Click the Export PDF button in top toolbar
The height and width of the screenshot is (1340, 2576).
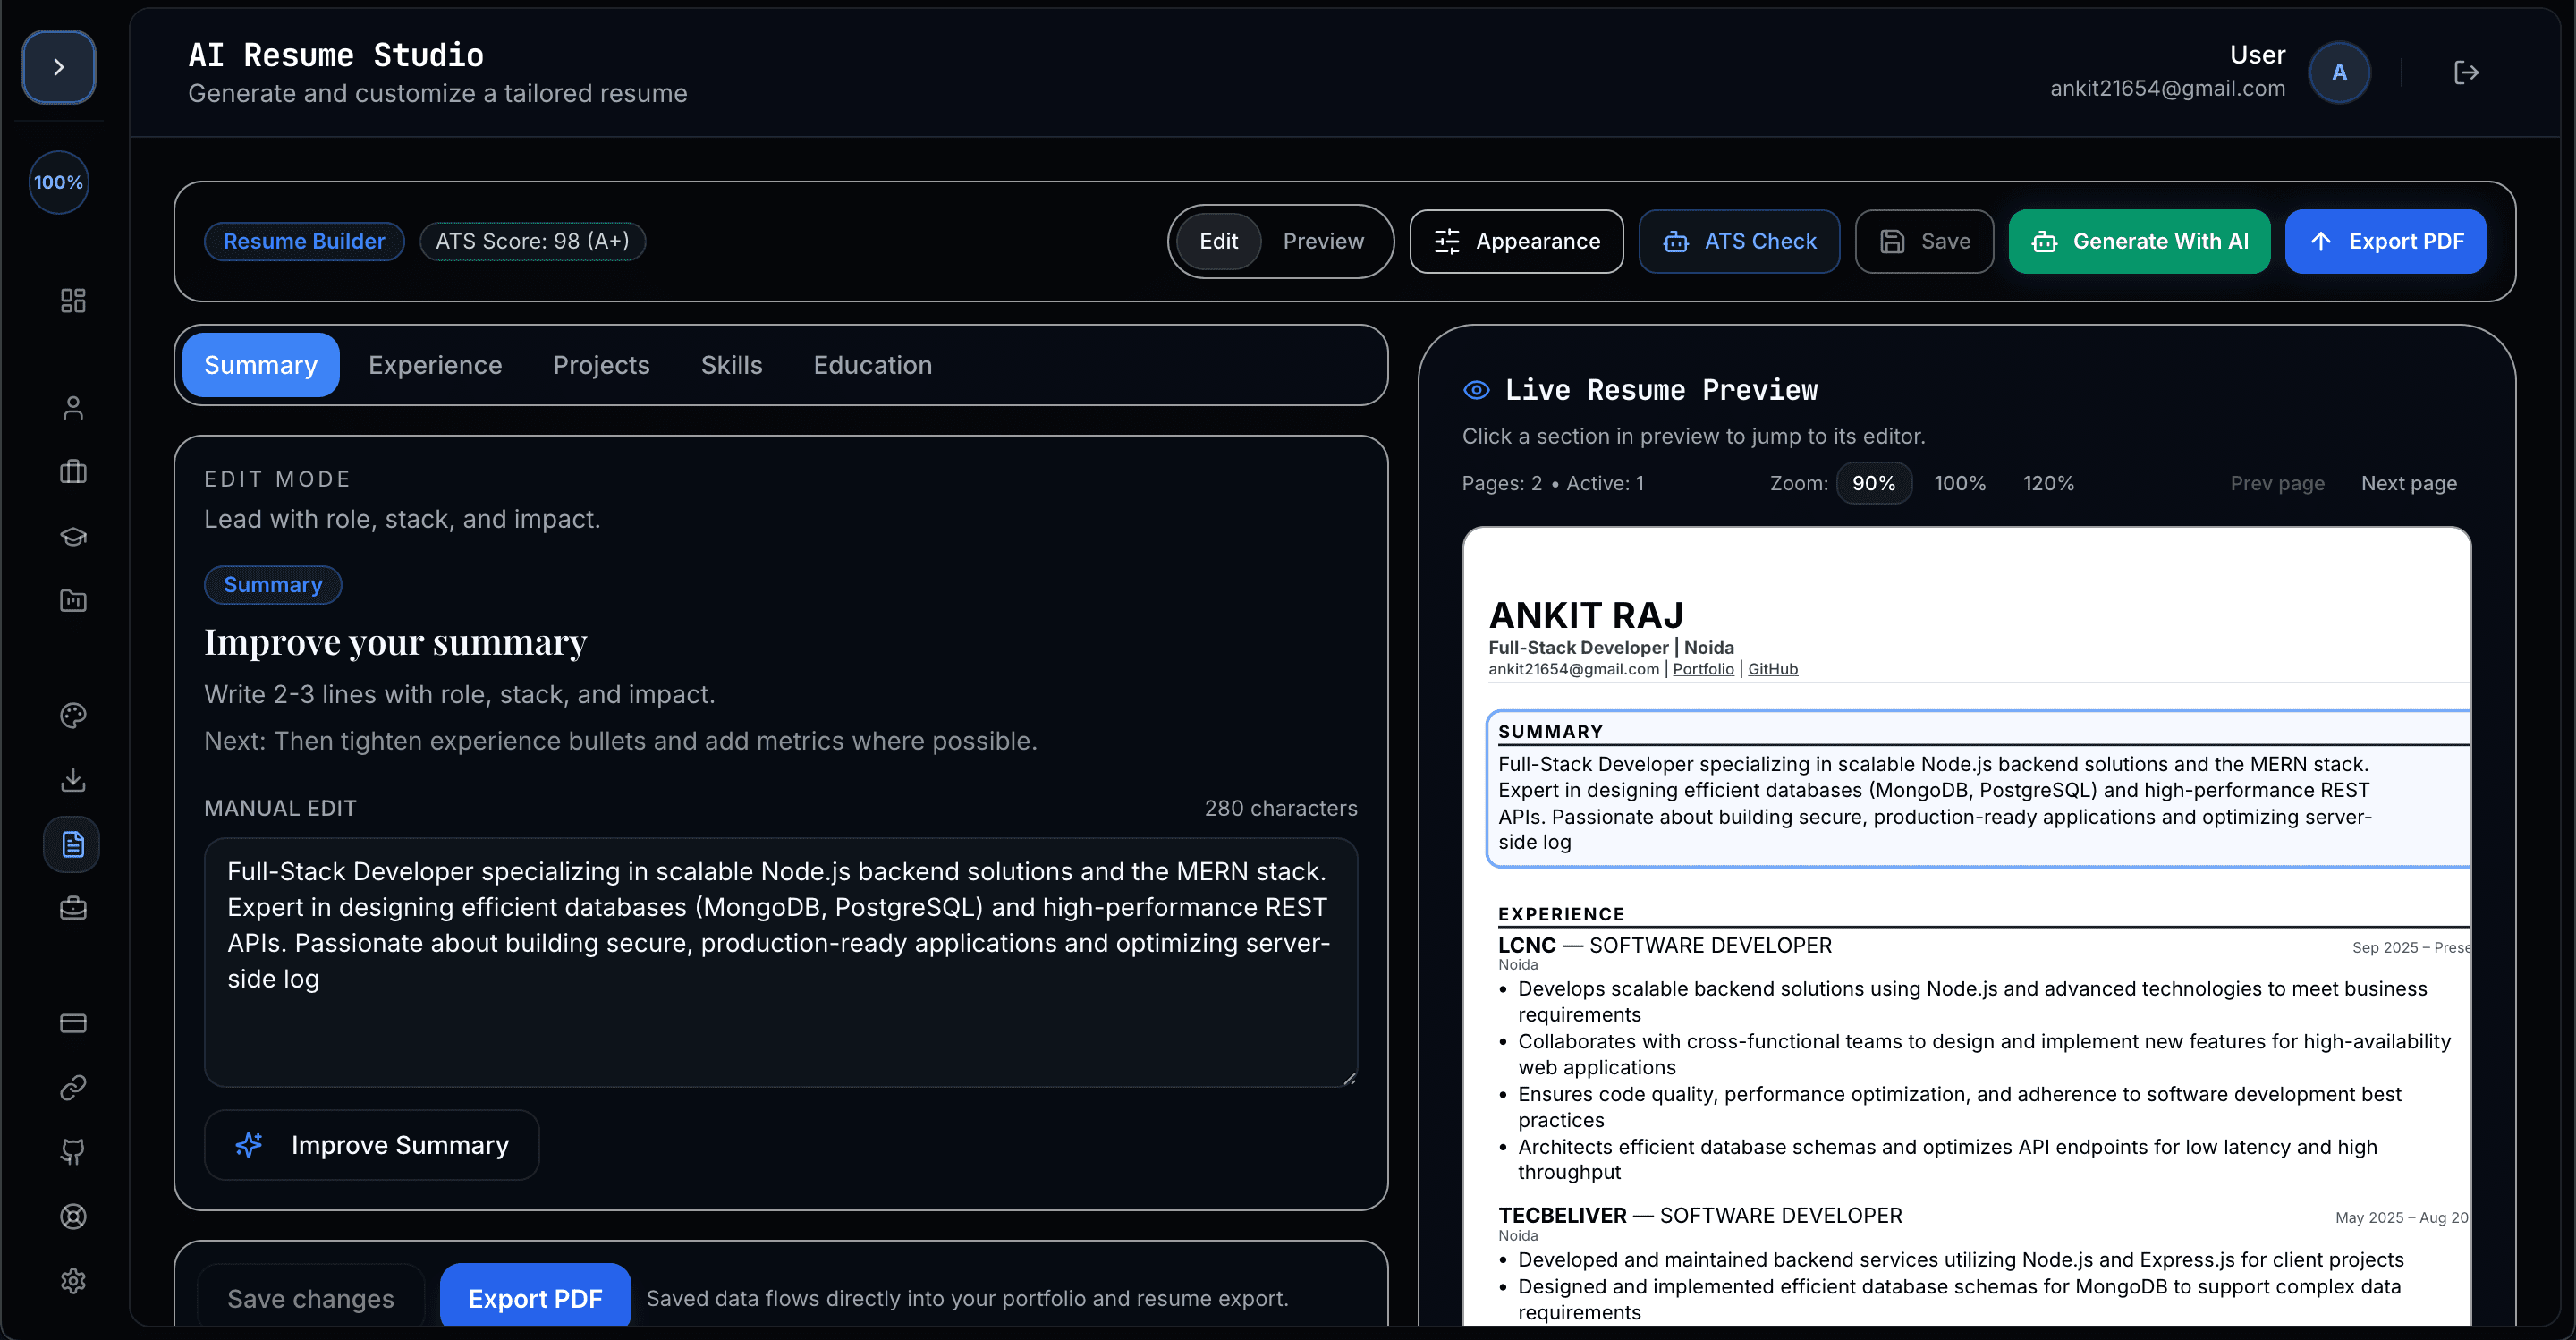point(2385,241)
